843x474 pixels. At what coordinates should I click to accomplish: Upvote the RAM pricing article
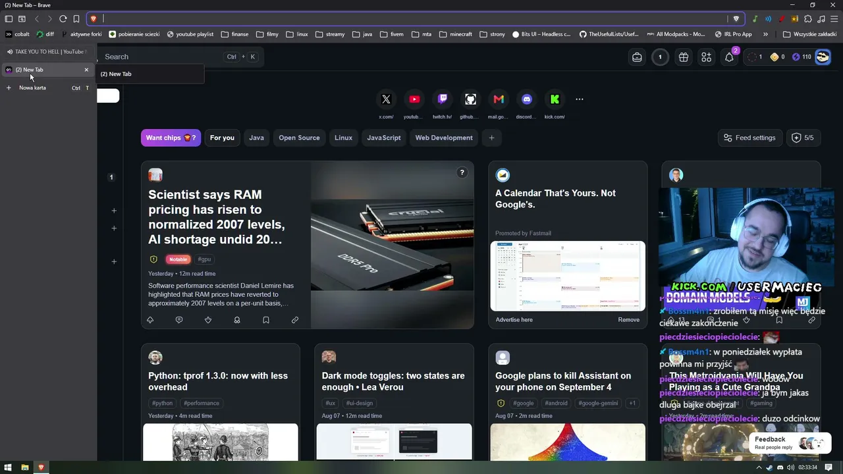click(150, 320)
